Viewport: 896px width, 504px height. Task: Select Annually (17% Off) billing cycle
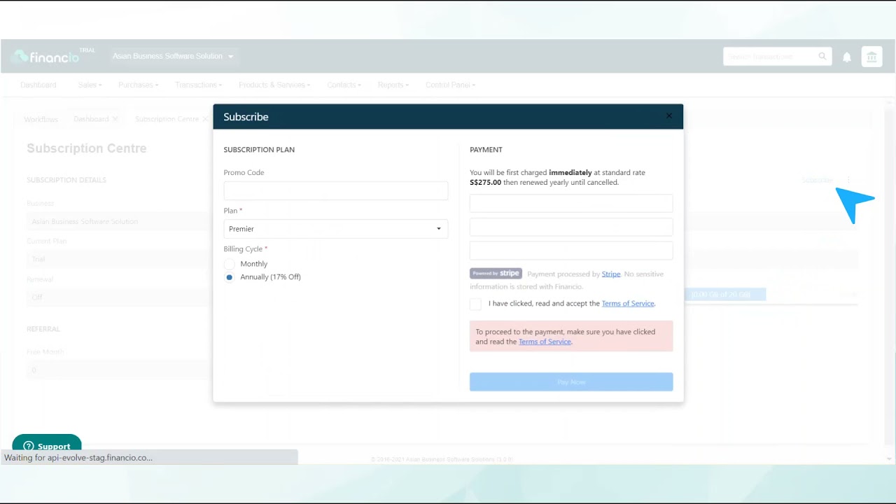point(229,277)
